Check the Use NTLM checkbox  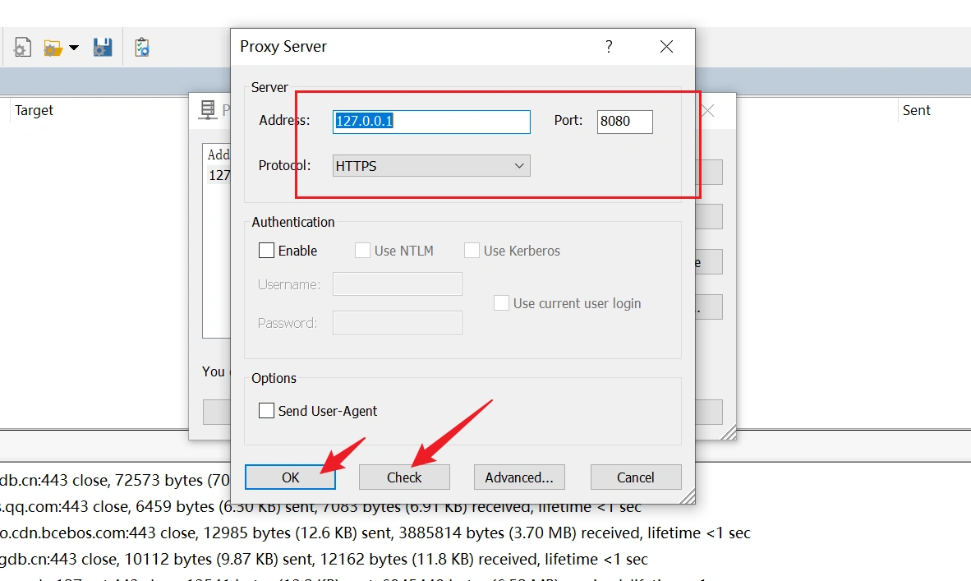pos(362,251)
